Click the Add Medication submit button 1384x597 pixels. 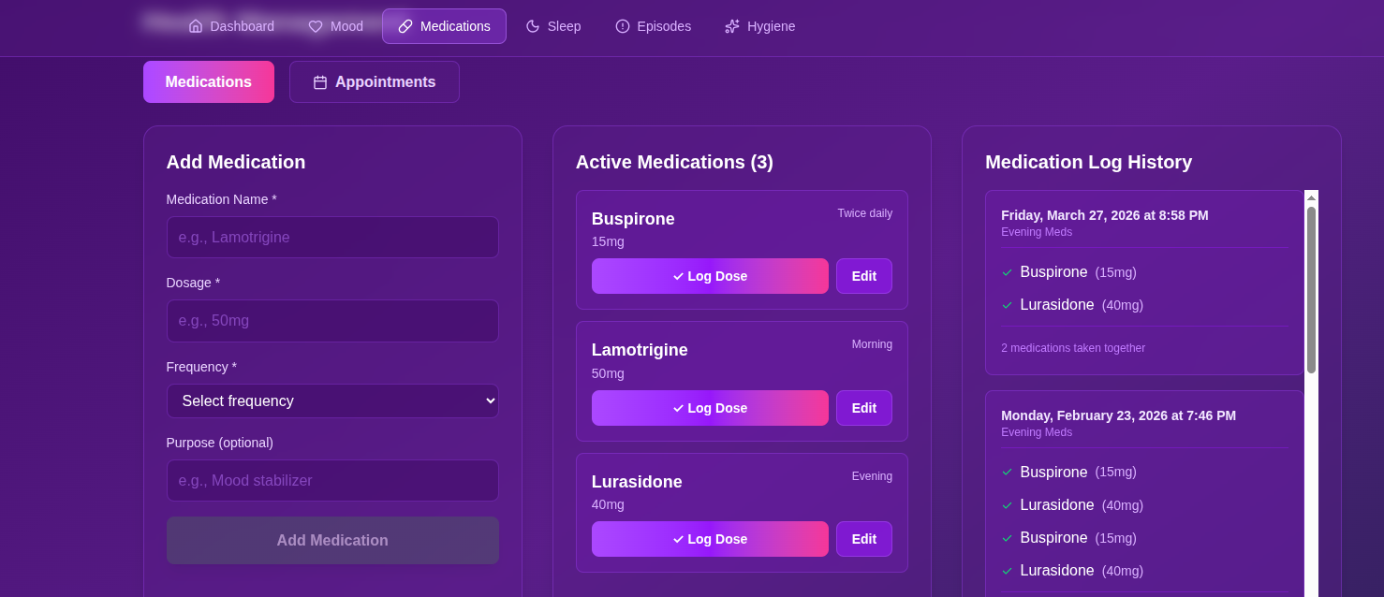[332, 540]
